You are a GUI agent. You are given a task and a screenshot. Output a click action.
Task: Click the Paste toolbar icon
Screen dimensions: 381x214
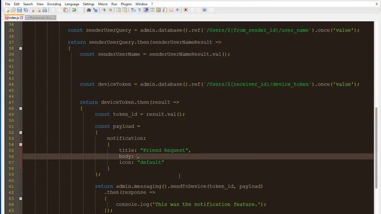[65, 10]
